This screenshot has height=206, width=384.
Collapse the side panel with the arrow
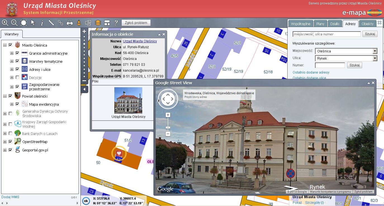84,89
